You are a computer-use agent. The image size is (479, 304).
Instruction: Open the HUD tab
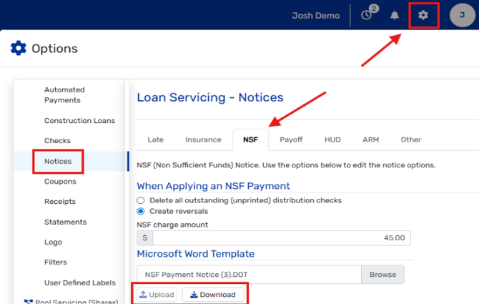[332, 139]
